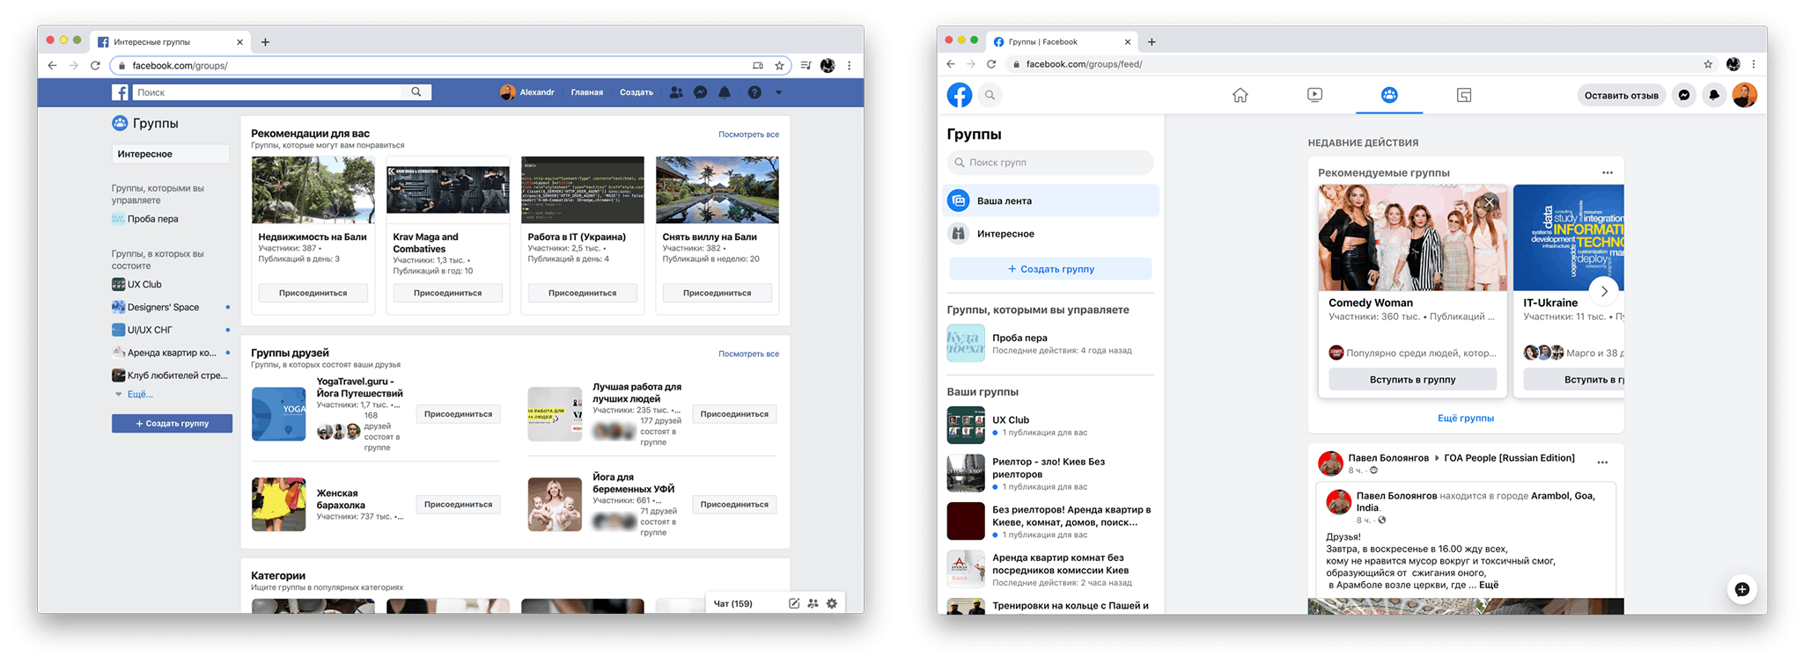The image size is (1803, 663).
Task: Open friend requests icon in the left window
Action: click(x=675, y=92)
